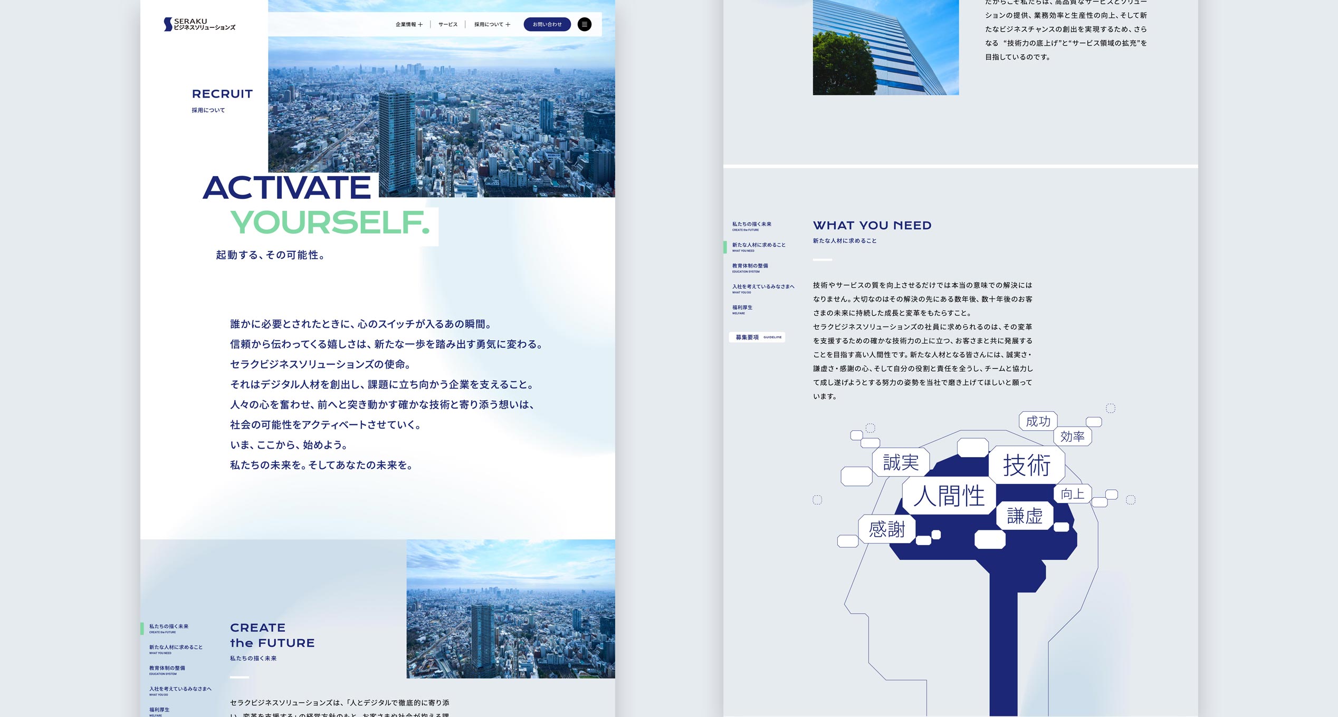The width and height of the screenshot is (1338, 717).
Task: Click 入社を考えているみなさまへ in right sidebar
Action: (x=763, y=288)
